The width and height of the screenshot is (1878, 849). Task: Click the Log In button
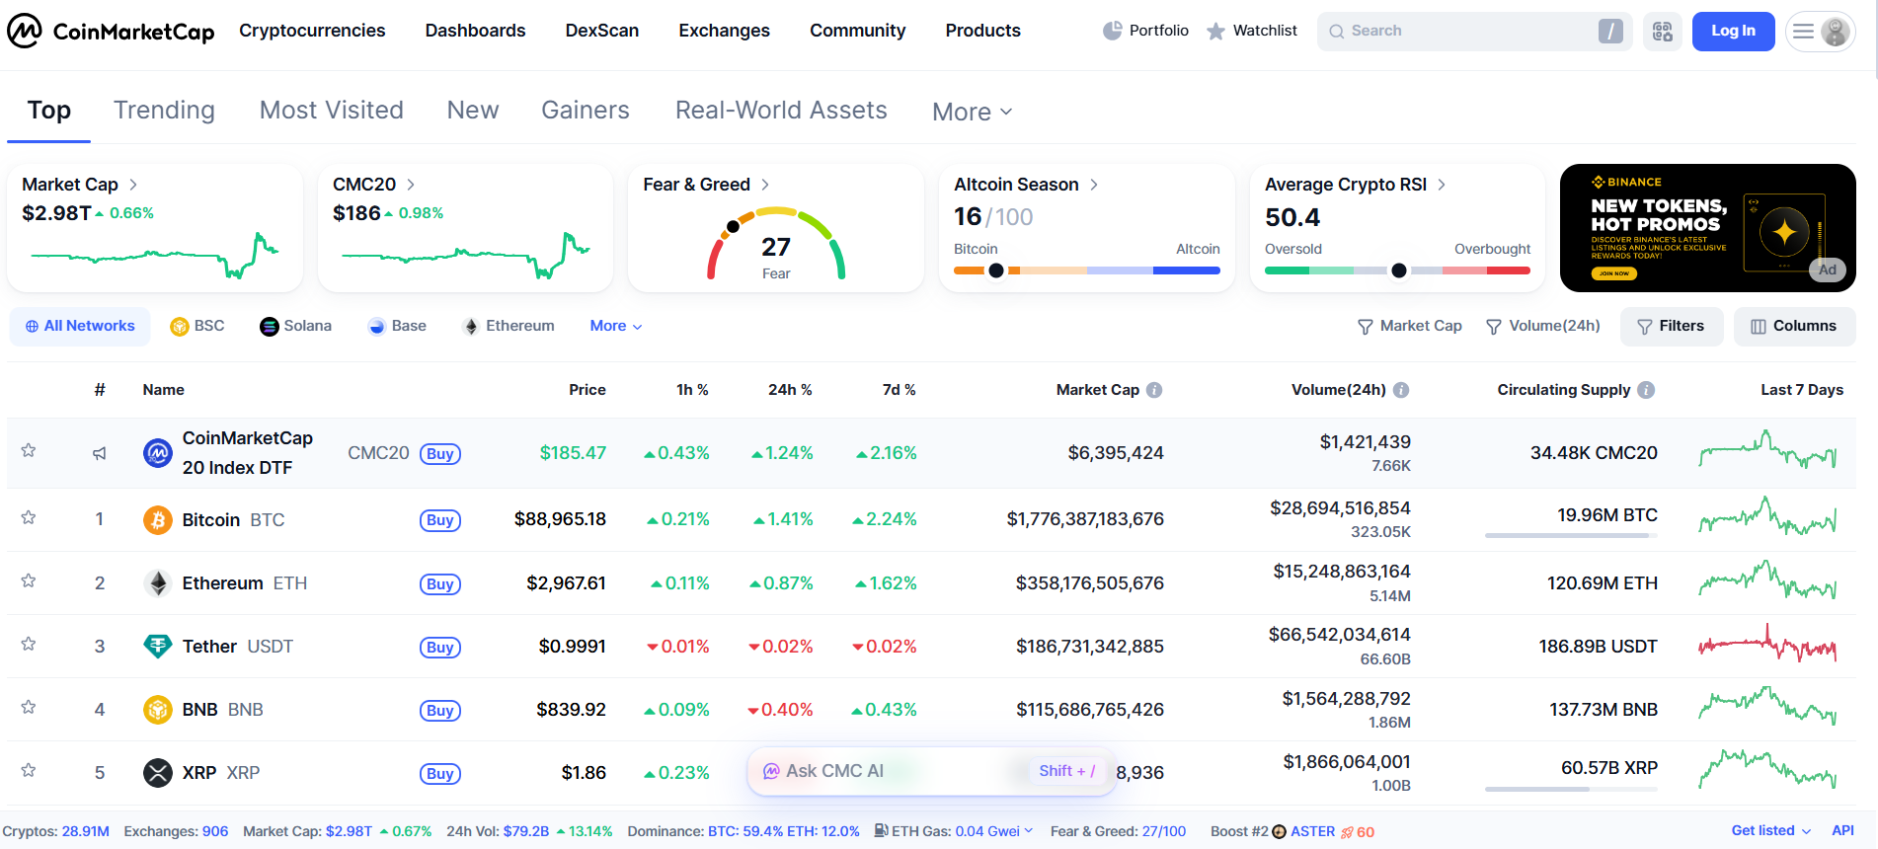pyautogui.click(x=1733, y=32)
